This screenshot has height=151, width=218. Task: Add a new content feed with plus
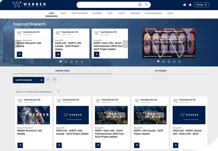click(48, 79)
